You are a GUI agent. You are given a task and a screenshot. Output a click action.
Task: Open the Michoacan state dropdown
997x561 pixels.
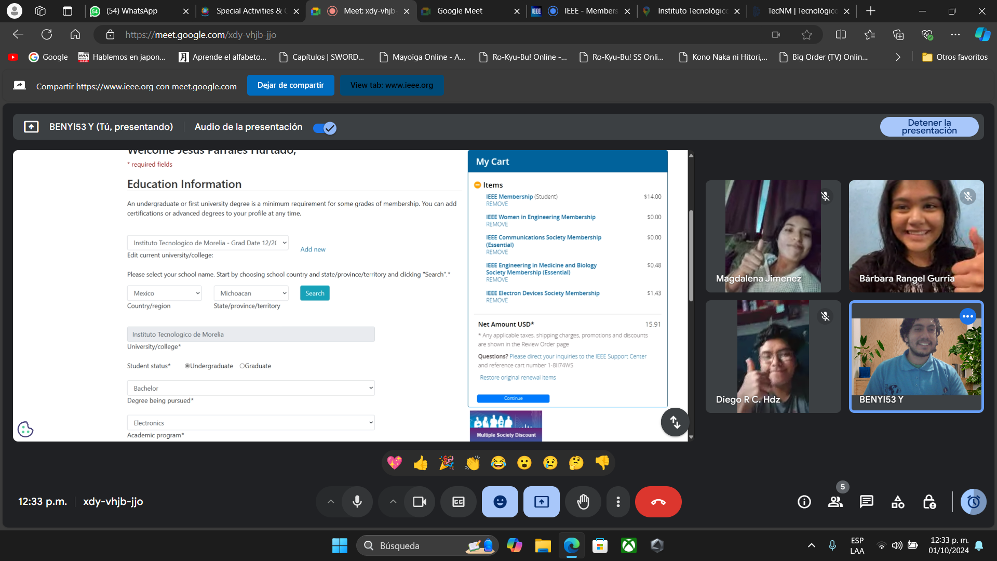[x=251, y=293]
